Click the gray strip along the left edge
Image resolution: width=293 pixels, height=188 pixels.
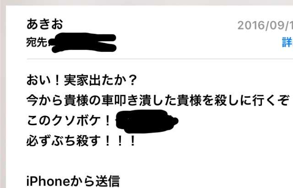click(x=3, y=97)
